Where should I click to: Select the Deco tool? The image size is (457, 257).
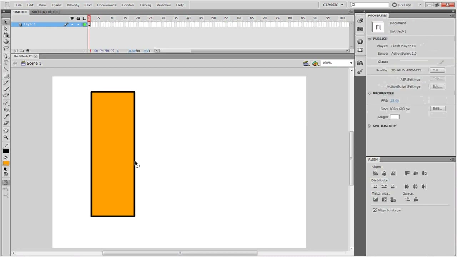point(6,95)
